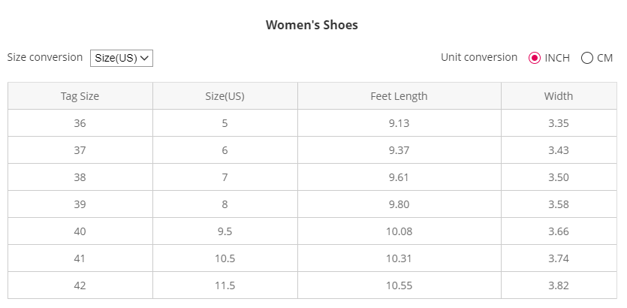Click the Women's Shoes heading
Screen dimensions: 627x308
pos(312,25)
